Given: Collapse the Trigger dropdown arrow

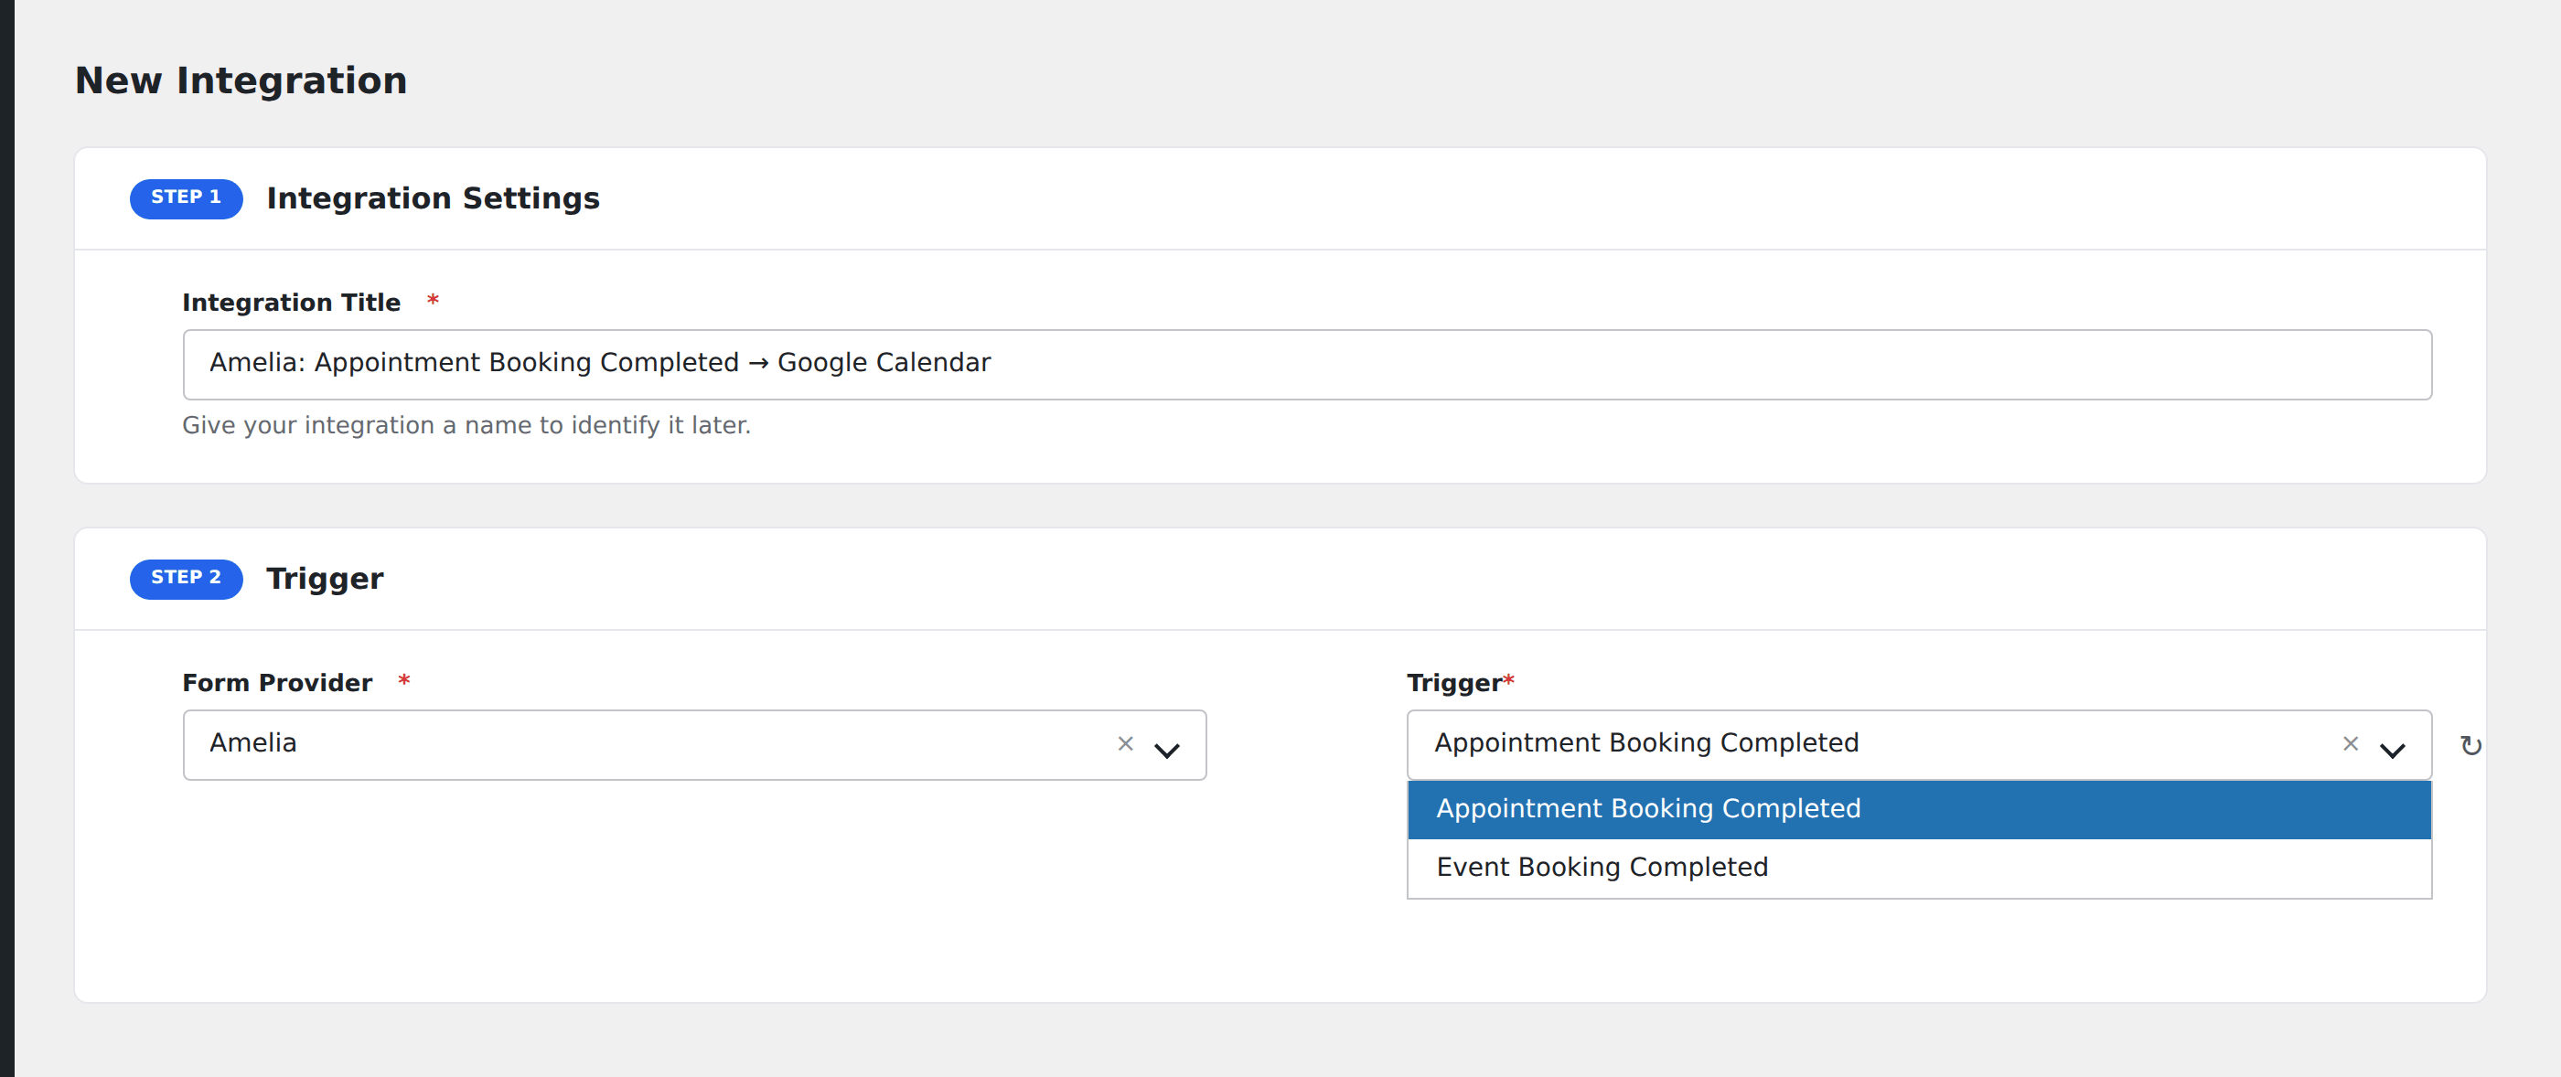Looking at the screenshot, I should [x=2392, y=750].
